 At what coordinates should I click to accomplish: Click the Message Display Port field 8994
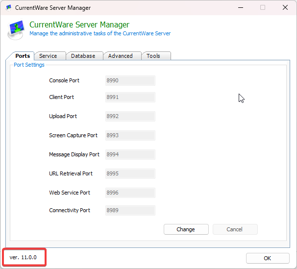click(x=130, y=154)
